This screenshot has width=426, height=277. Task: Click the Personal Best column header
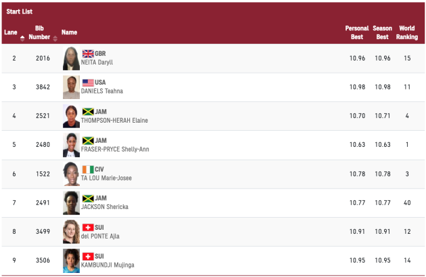pyautogui.click(x=356, y=32)
